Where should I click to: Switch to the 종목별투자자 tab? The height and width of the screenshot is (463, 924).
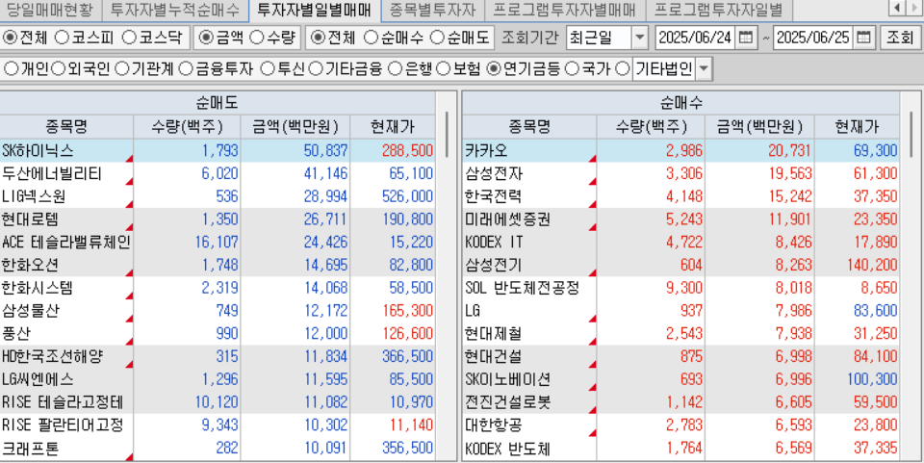[432, 10]
